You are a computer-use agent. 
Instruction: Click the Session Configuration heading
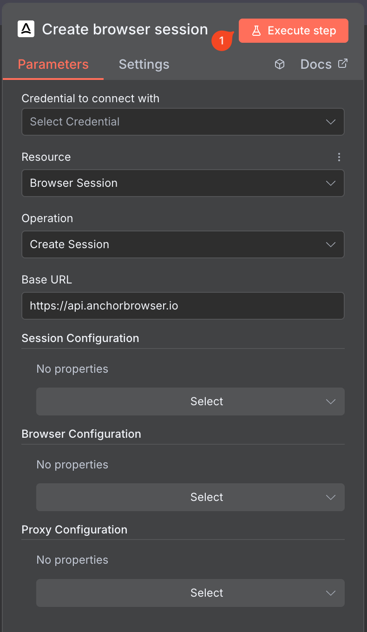click(x=80, y=338)
